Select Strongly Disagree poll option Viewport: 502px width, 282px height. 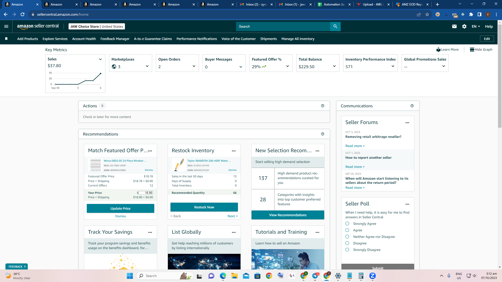[347, 250]
